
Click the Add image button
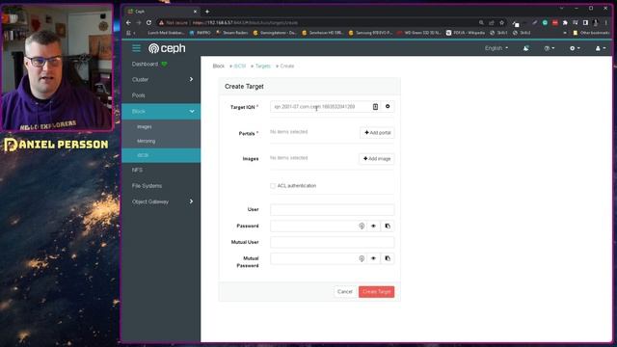click(x=377, y=158)
